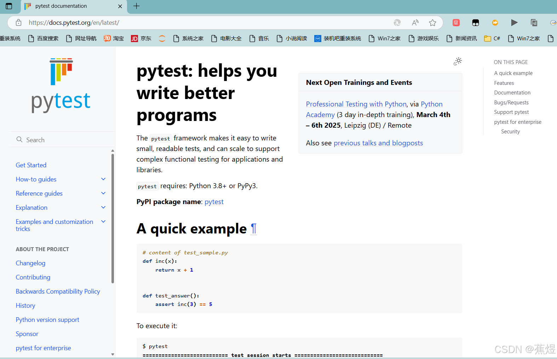Screen dimensions: 557x359
Task: Jump to A quick example section
Action: point(513,73)
